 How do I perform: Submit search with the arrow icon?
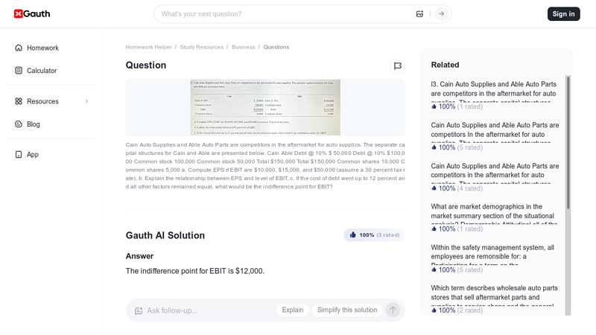point(441,13)
